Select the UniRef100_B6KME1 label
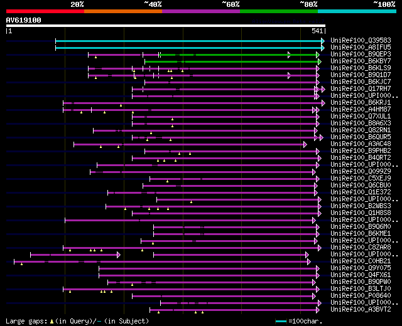This screenshot has height=326, width=402. pos(361,234)
